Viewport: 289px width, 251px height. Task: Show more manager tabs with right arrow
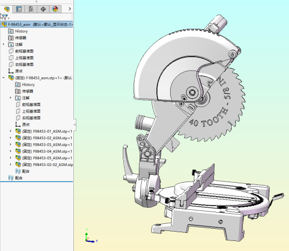point(69,9)
